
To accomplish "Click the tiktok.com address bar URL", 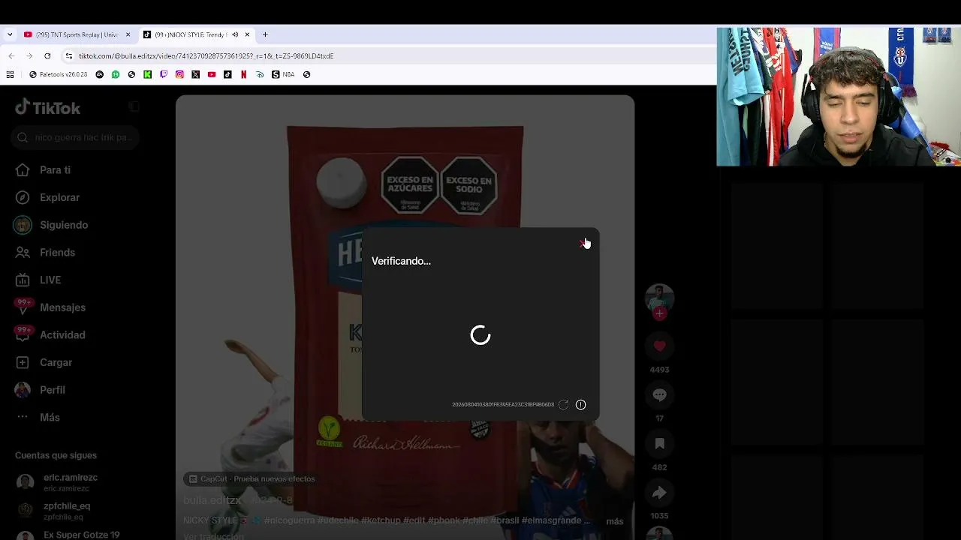I will pos(206,56).
